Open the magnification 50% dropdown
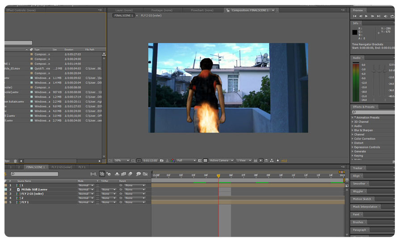The width and height of the screenshot is (402, 243). (121, 160)
